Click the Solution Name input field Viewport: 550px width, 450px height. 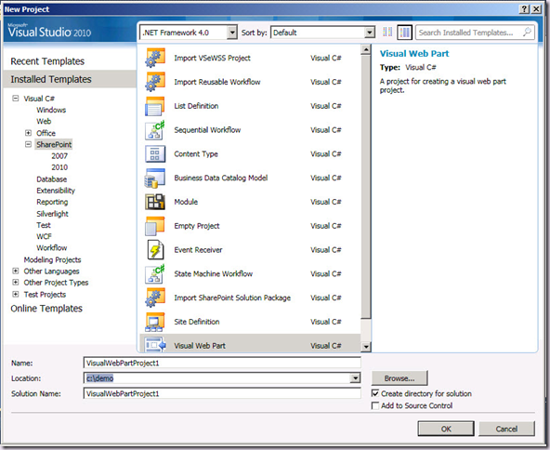[x=222, y=393]
